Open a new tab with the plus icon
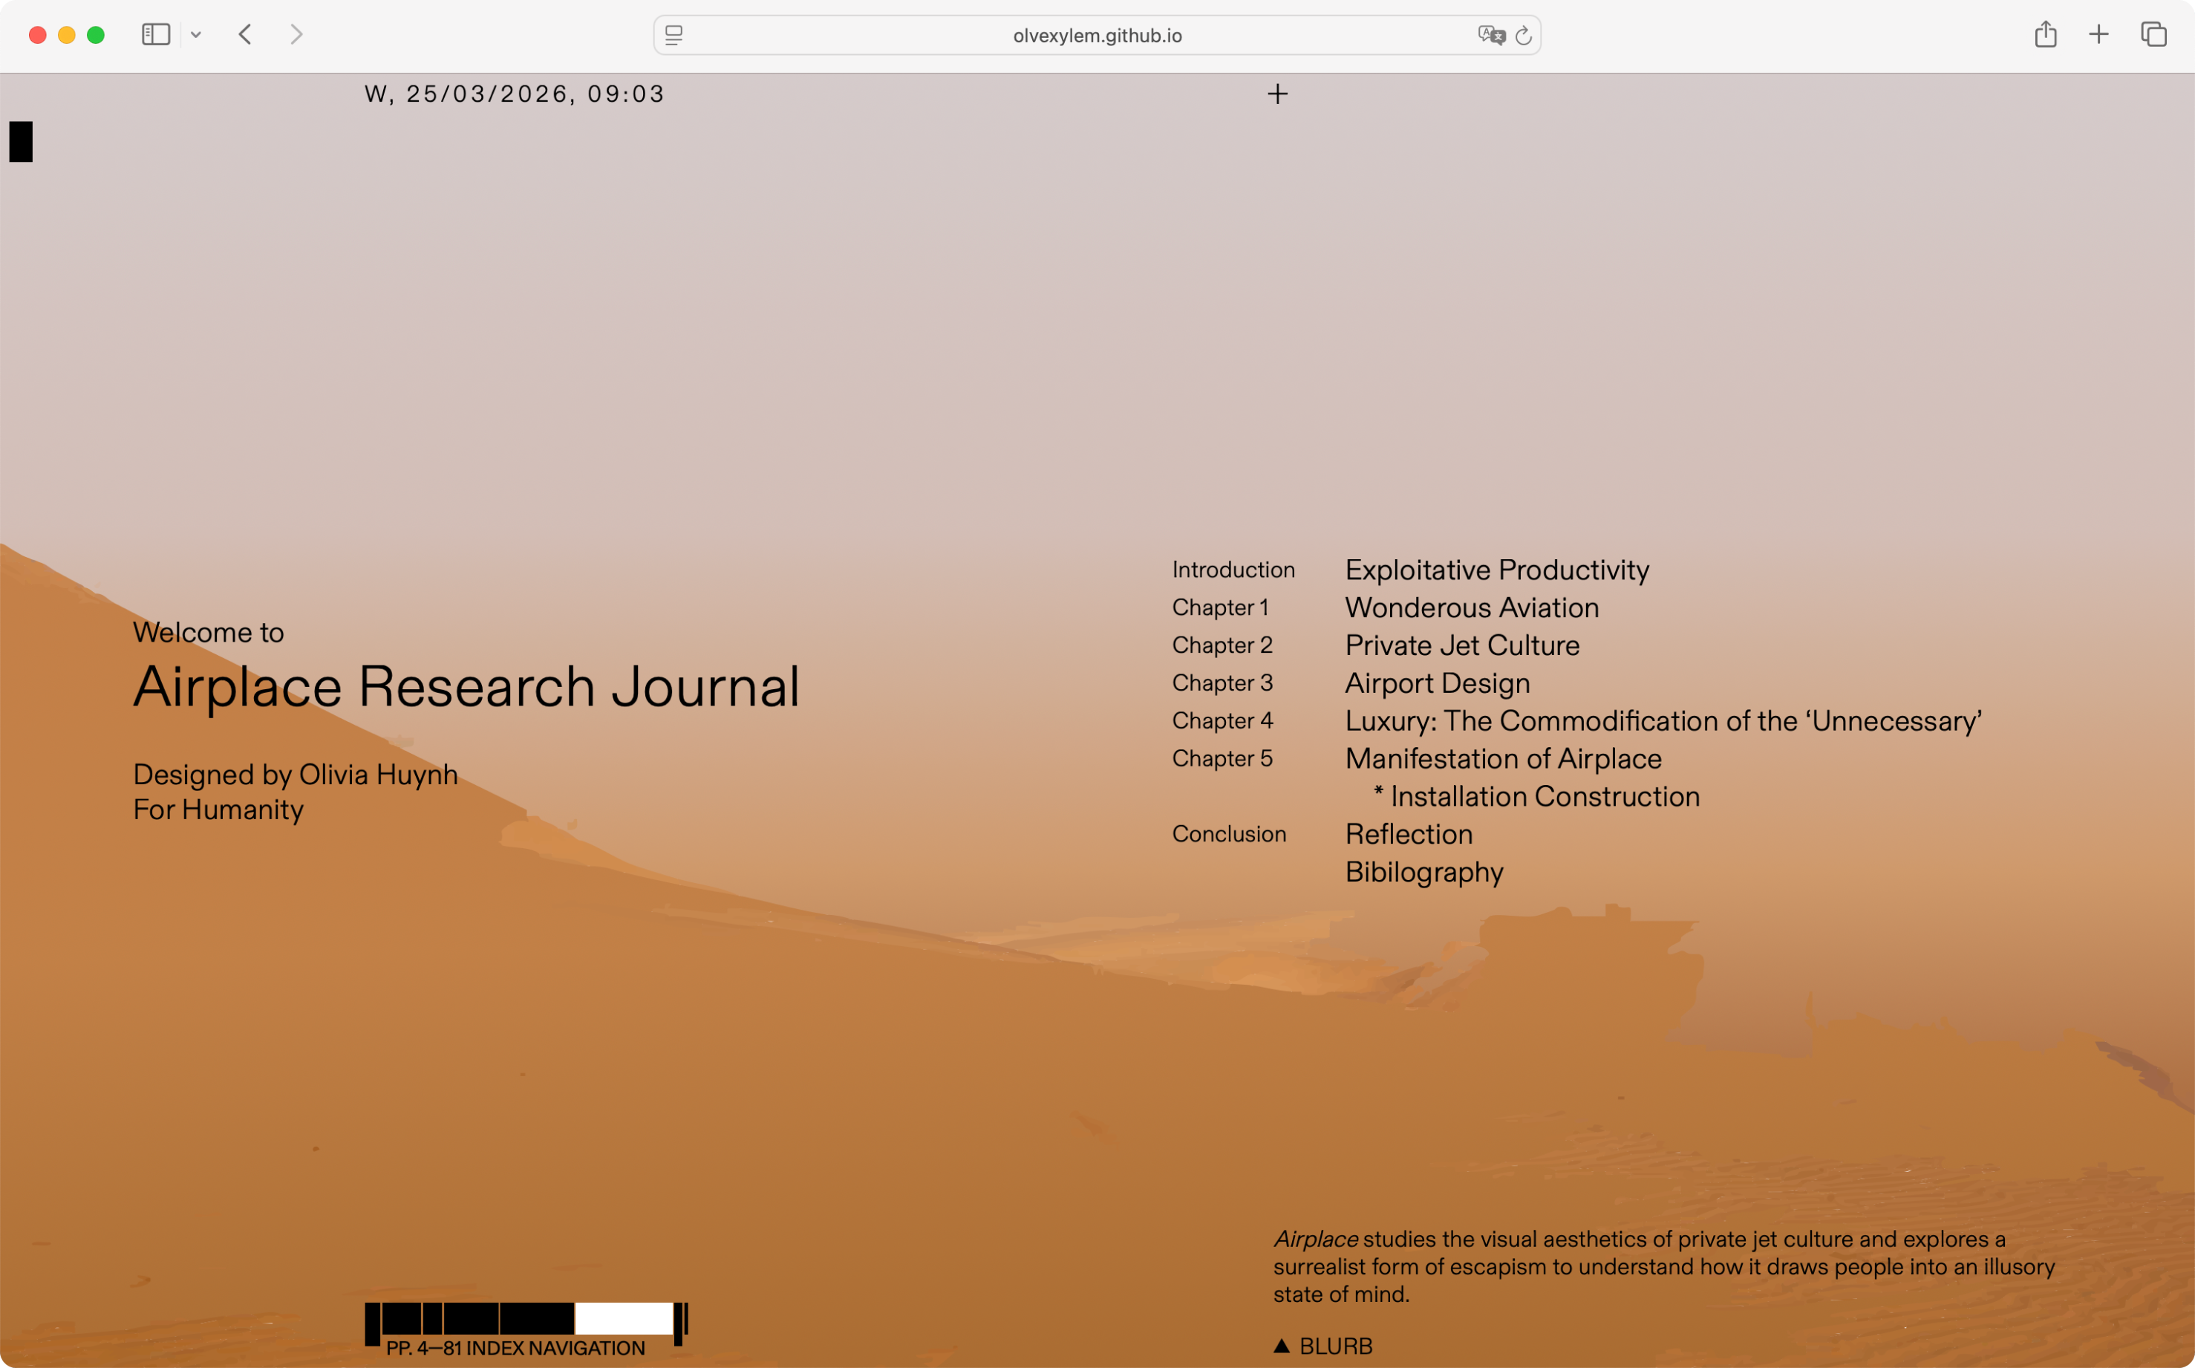 (2099, 36)
